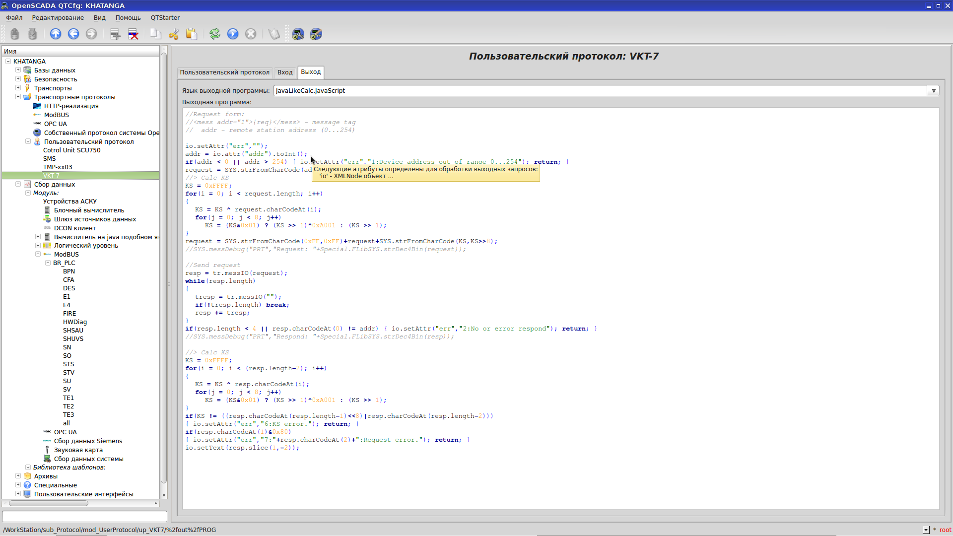The image size is (953, 536).
Task: Navigate up one level with the Up arrow icon
Action: pyautogui.click(x=56, y=34)
